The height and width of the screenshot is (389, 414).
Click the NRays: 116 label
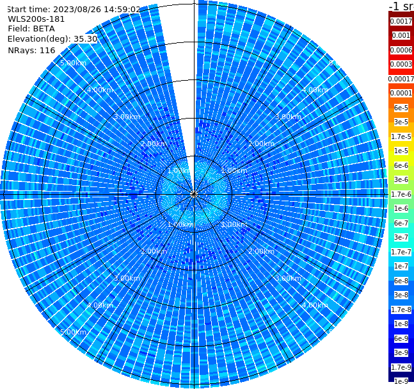(x=31, y=50)
